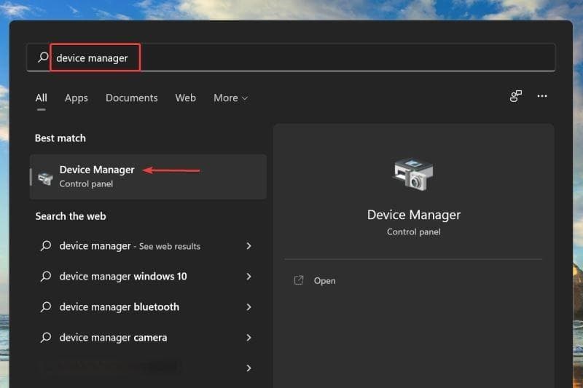583x388 pixels.
Task: Click search icon beside 'See web results' row
Action: pos(46,246)
